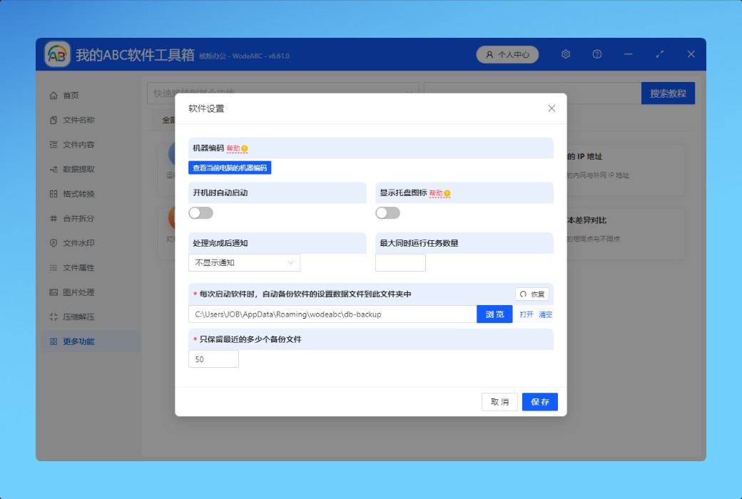Click the 保存 button
Screen dimensions: 742x499
coord(539,402)
